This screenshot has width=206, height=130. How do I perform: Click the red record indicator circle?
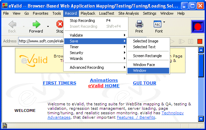coord(198,27)
